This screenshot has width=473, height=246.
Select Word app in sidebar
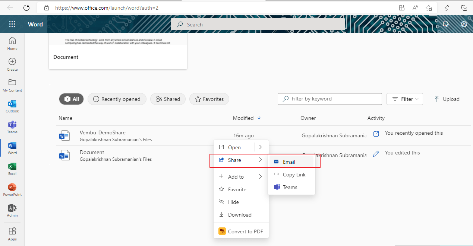click(12, 148)
